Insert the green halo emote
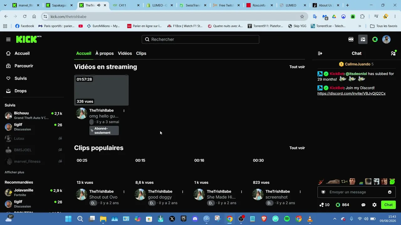Viewport: 401px width, 225px height. pyautogui.click(x=392, y=181)
